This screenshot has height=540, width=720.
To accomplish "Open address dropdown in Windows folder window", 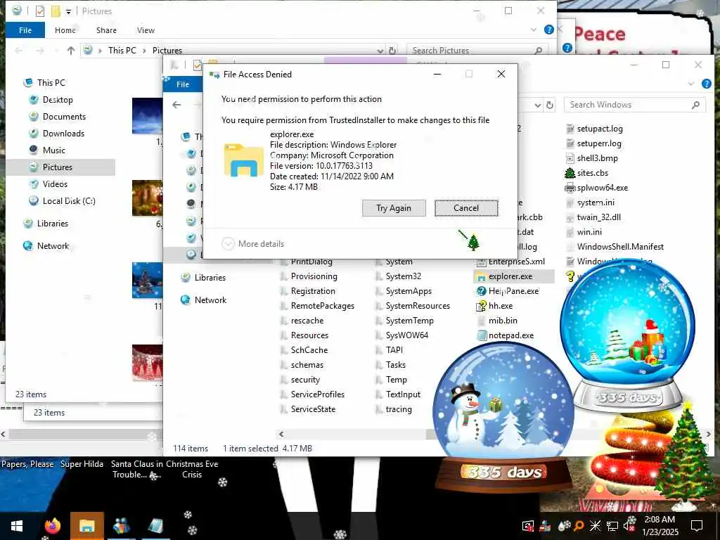I will 538,105.
